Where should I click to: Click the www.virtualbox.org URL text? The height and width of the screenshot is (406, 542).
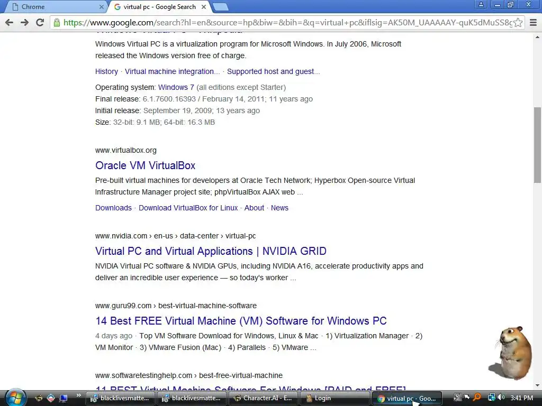coord(126,150)
